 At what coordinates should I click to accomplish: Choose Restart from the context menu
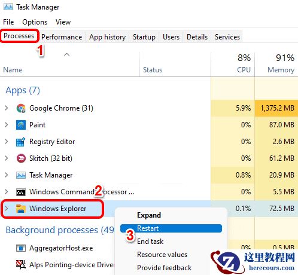pos(171,228)
